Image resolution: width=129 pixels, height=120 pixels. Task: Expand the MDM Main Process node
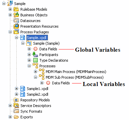point(35,72)
